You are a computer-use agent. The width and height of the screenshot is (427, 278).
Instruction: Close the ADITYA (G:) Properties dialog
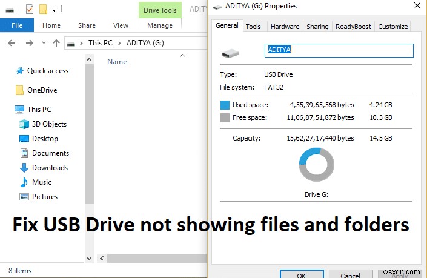point(417,5)
